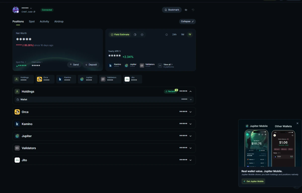Click the Kamino section logo

pos(17,124)
